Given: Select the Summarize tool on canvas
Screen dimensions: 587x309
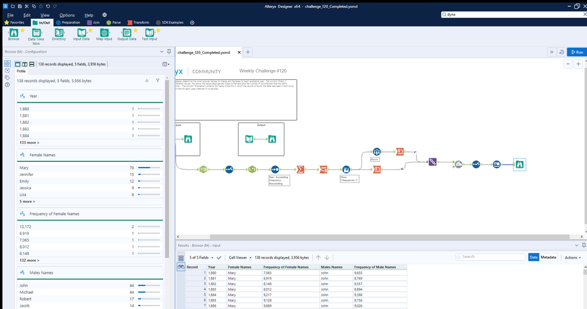Looking at the screenshot, I should [300, 169].
